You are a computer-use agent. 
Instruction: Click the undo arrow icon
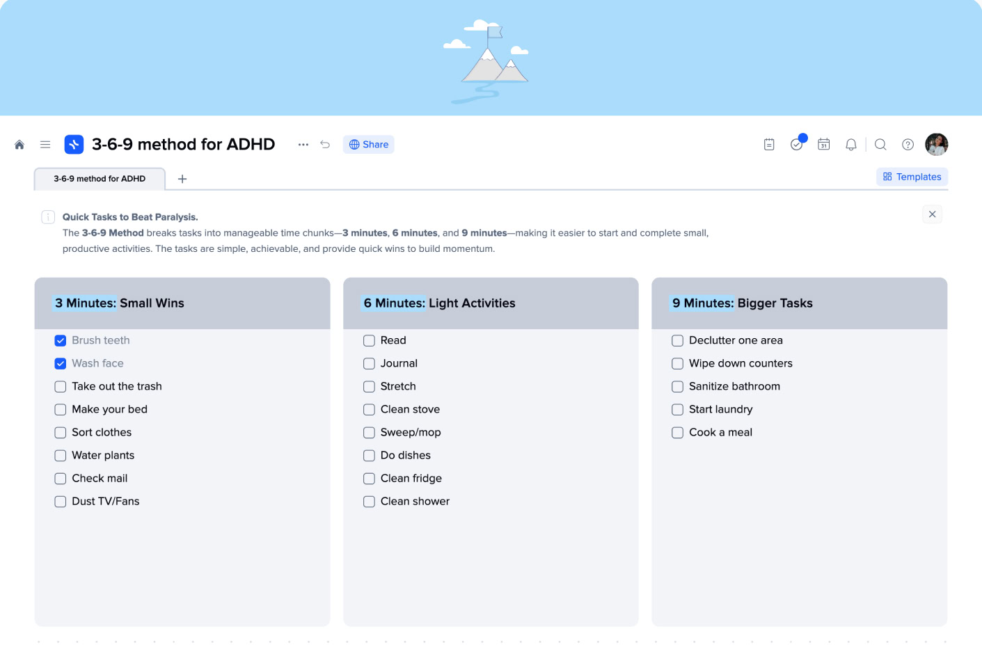(x=325, y=145)
